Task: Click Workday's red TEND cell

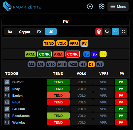Action: click(58, 122)
